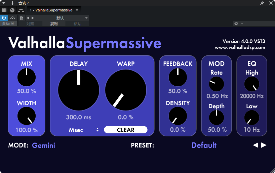Click the MOD Rate knob

click(217, 84)
